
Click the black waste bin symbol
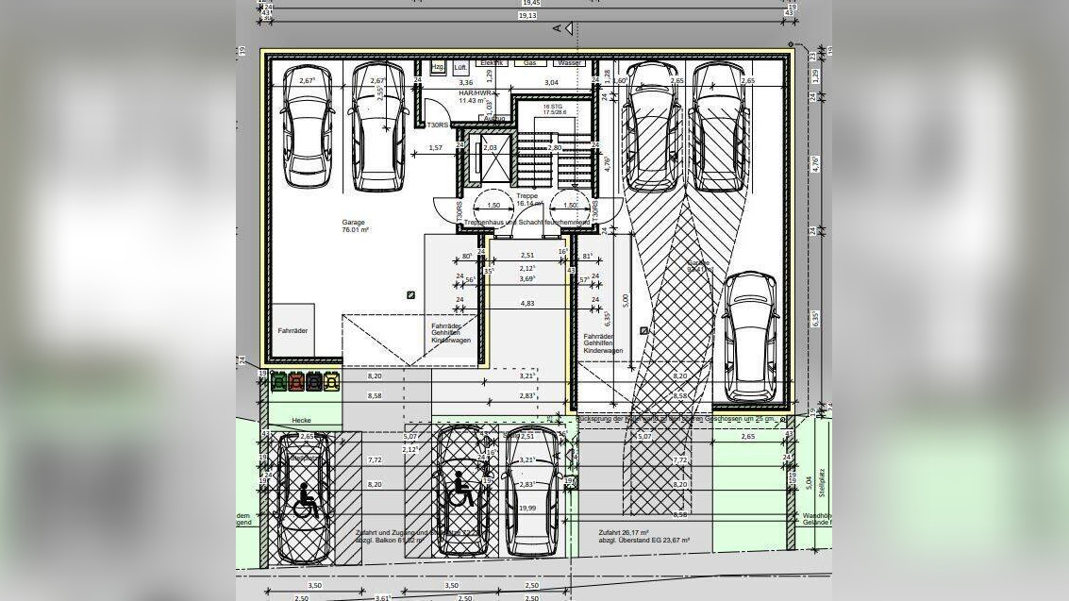(313, 381)
